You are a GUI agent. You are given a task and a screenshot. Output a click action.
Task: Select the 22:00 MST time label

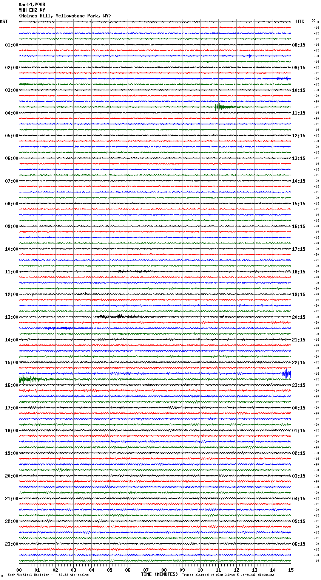pos(12,521)
